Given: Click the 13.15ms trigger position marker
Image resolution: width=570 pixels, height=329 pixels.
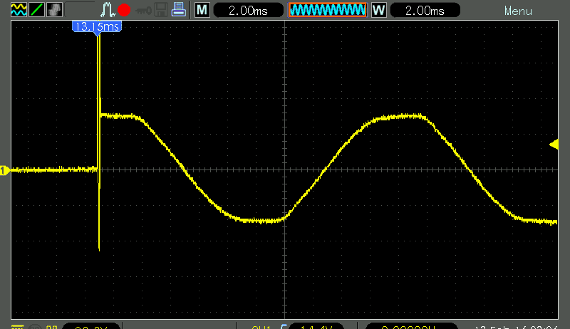Looking at the screenshot, I should click(97, 27).
